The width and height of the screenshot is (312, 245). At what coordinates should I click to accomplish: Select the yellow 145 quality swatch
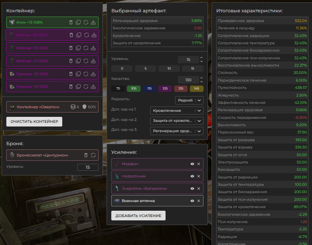tap(196, 89)
